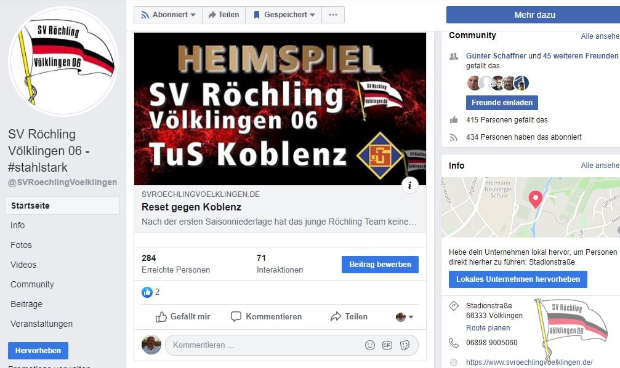
Task: Open the three-dots more options menu
Action: [x=333, y=15]
